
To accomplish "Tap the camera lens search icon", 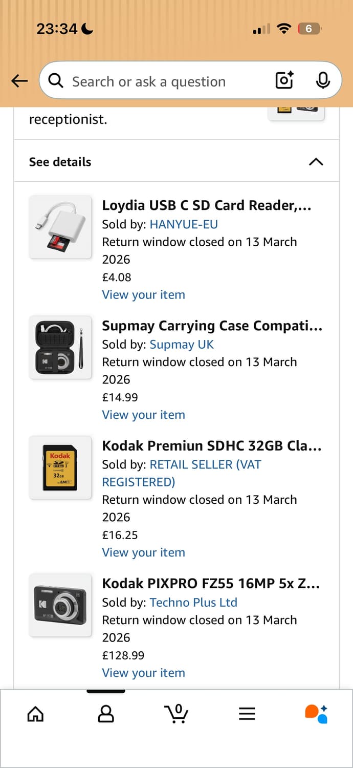I will pos(284,80).
